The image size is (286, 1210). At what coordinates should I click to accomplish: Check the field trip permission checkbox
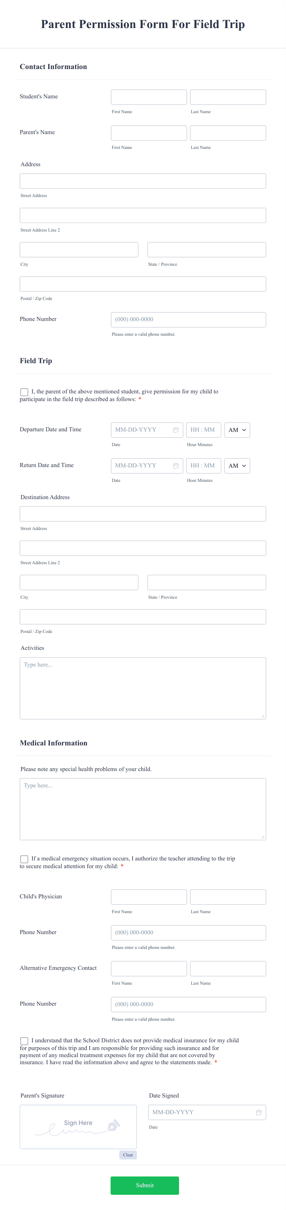[24, 392]
